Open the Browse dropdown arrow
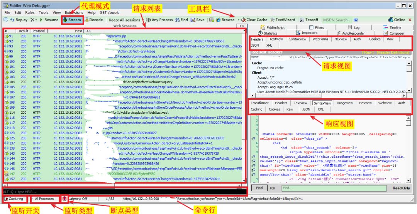 [238, 20]
